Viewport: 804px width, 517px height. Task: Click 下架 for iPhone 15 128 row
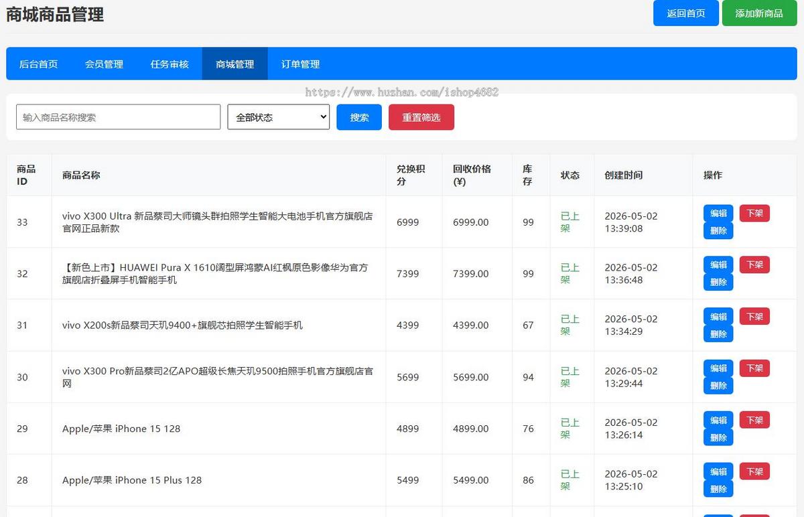(x=754, y=420)
